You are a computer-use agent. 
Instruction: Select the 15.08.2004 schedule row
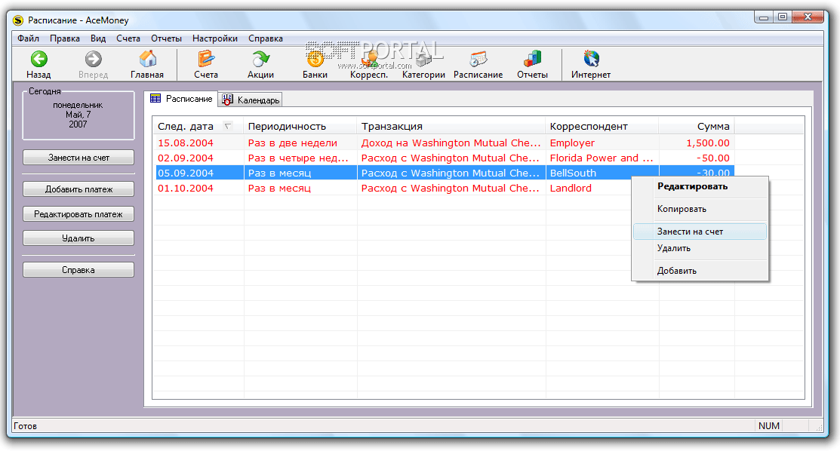tap(444, 143)
